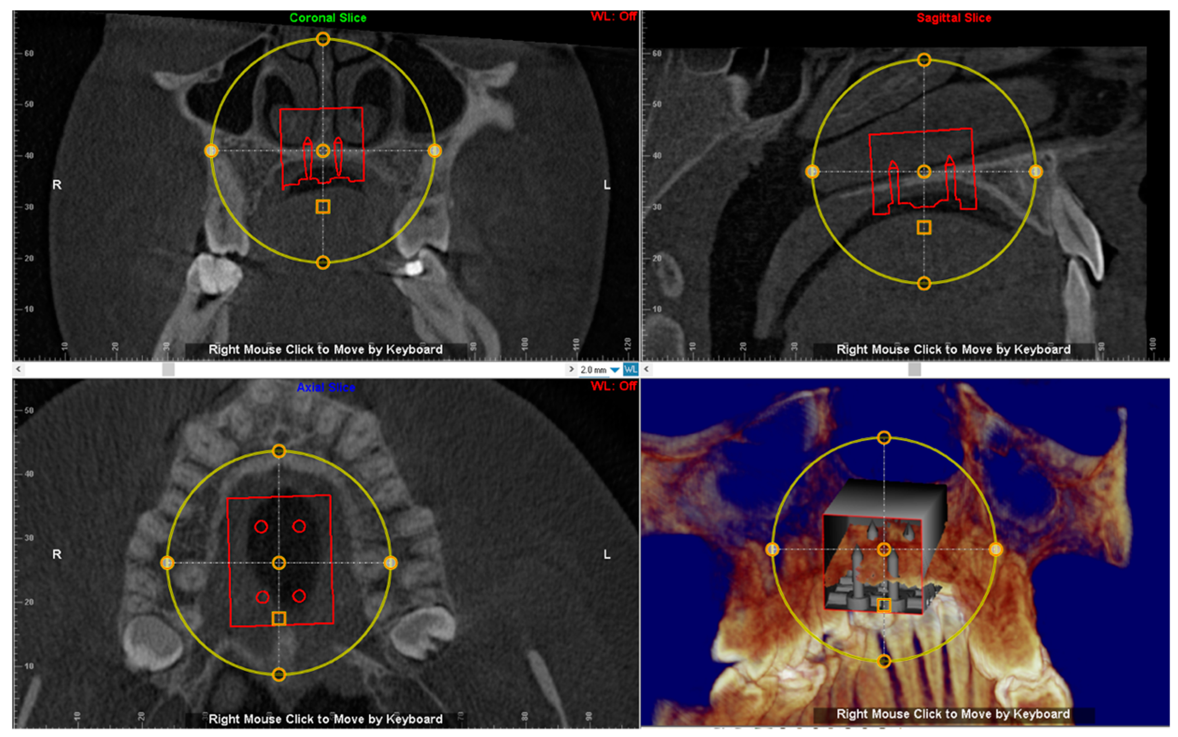Click the coronal slice scrollbar thumb
This screenshot has height=737, width=1178.
[x=168, y=369]
